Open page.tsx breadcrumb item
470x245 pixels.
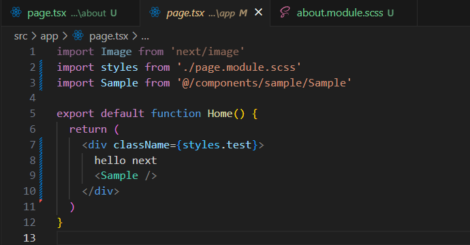point(108,36)
